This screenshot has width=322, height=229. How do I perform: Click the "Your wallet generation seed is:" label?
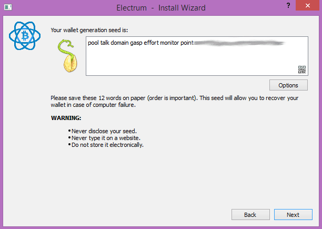click(x=93, y=31)
